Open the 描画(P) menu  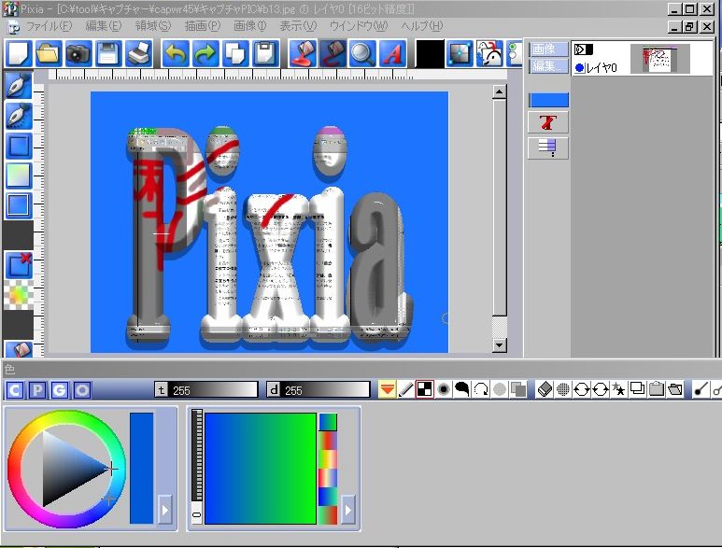(x=202, y=26)
